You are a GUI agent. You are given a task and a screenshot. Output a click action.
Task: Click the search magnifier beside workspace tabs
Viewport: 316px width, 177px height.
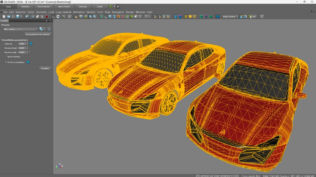pos(118,7)
